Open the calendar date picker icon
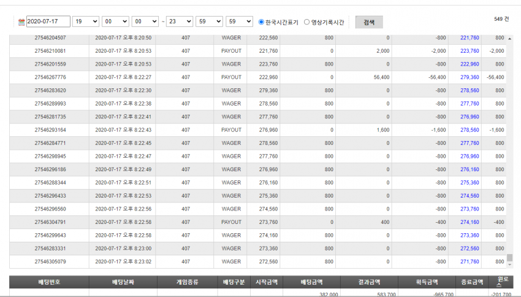The image size is (521, 297). (21, 22)
